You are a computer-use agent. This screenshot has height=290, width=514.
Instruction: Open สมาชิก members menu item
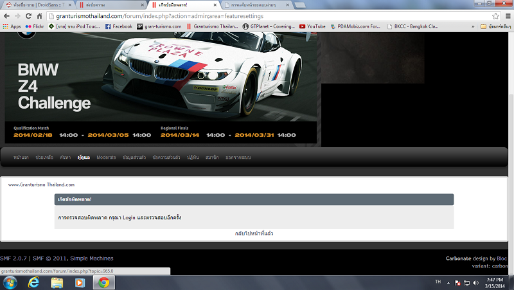click(212, 158)
